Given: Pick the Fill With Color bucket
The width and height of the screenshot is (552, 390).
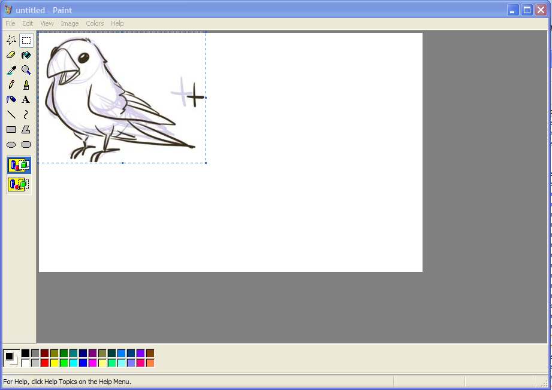Looking at the screenshot, I should coord(26,55).
